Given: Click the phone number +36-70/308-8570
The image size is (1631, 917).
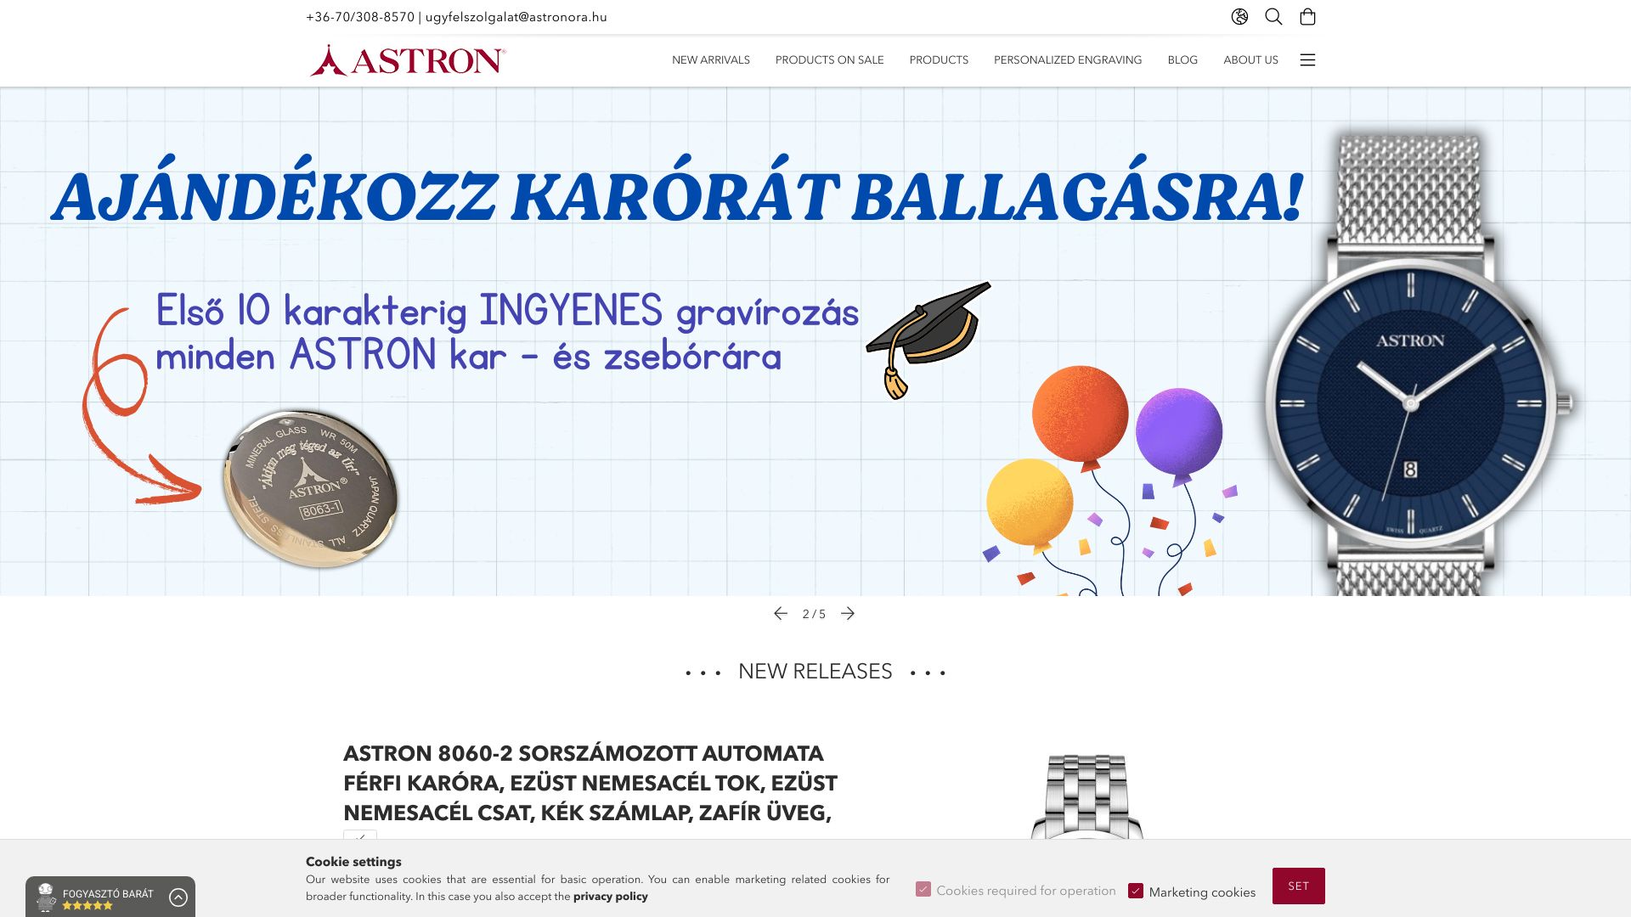Looking at the screenshot, I should 360,17.
